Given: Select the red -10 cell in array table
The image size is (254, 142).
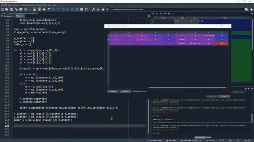Looking at the screenshot, I should (x=221, y=43).
